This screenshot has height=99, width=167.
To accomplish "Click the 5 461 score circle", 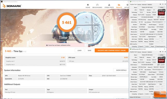I will tap(67, 22).
